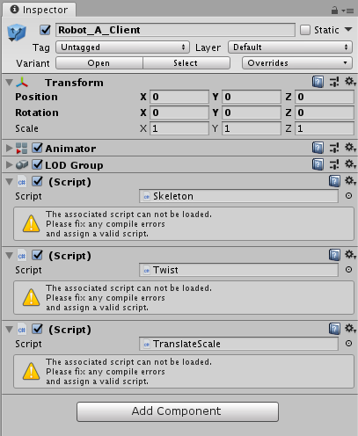
Task: Click the Scale Z value field
Action: [x=324, y=128]
